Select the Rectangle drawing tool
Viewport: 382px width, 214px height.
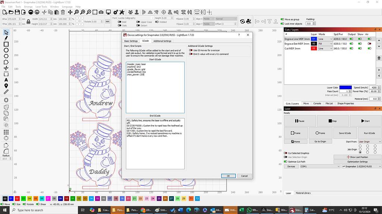pos(6,44)
